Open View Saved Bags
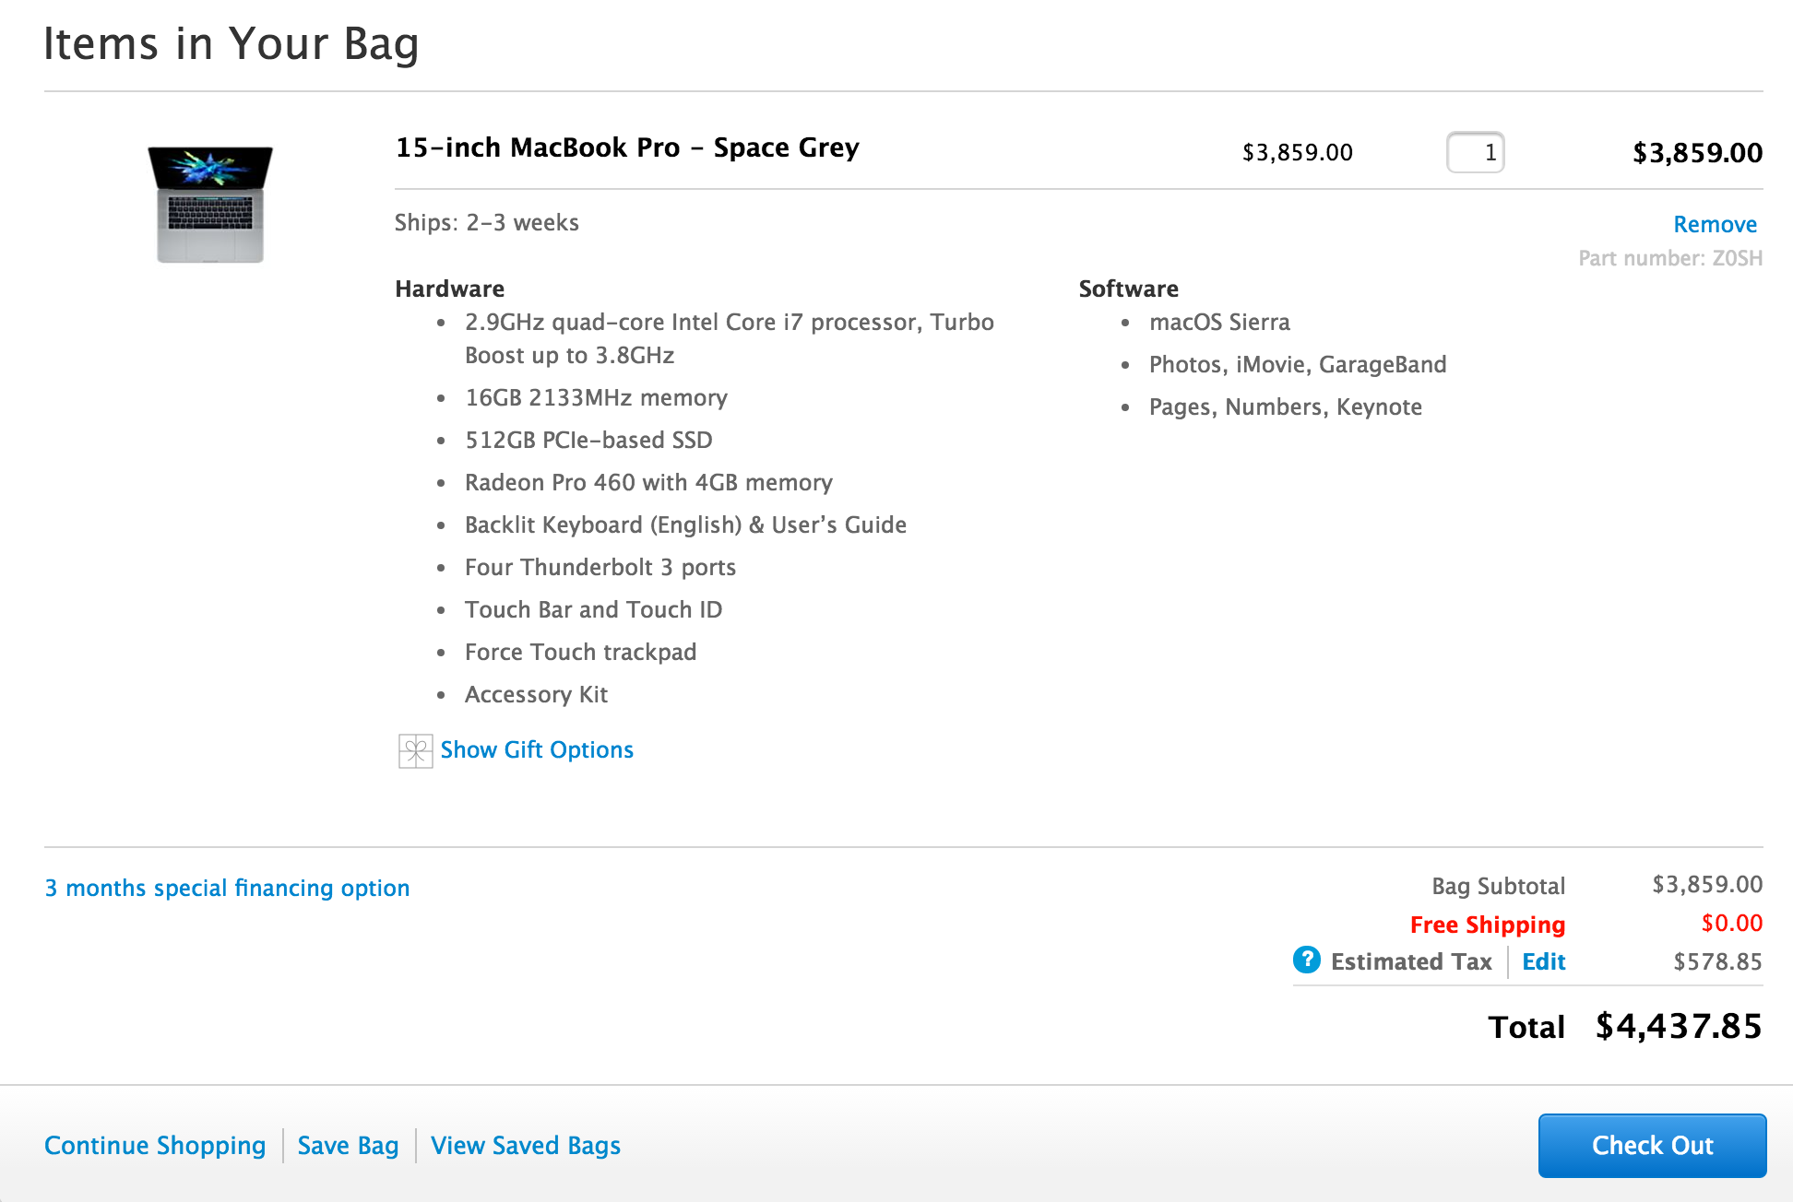This screenshot has width=1793, height=1202. [x=526, y=1145]
